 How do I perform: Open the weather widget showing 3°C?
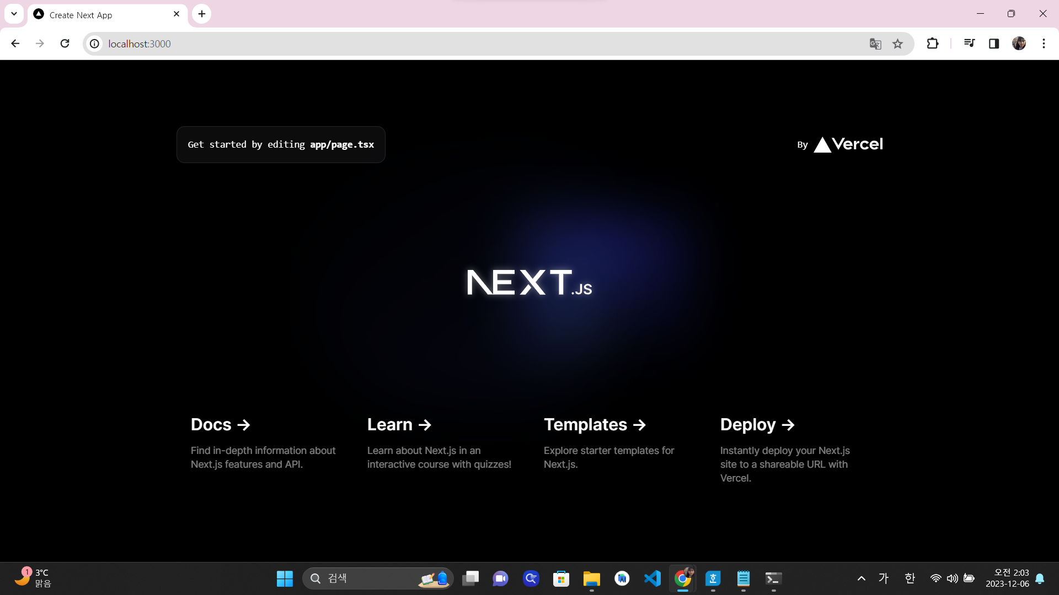[33, 578]
